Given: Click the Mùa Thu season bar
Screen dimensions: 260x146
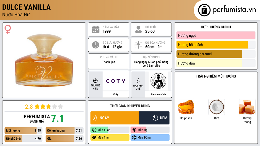Looking at the screenshot, I should coord(110,137).
